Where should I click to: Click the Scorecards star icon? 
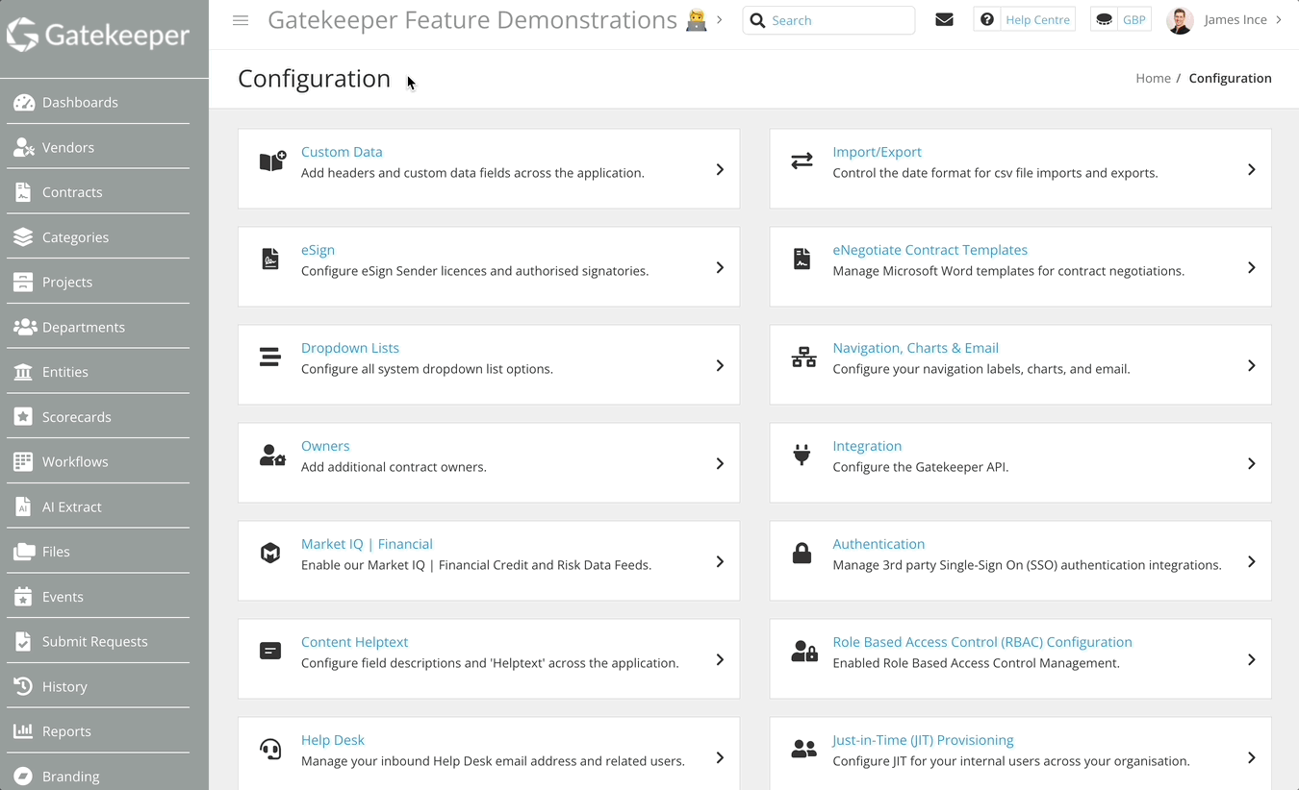point(23,417)
